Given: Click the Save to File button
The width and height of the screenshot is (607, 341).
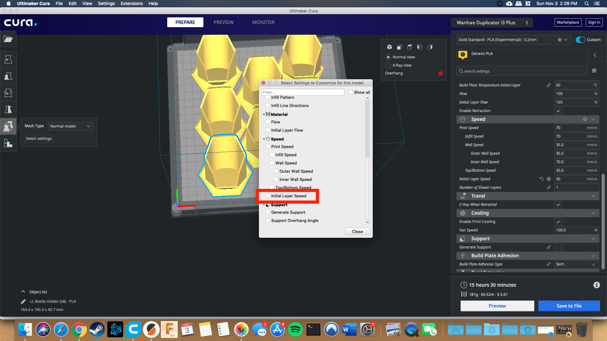Looking at the screenshot, I should click(569, 306).
